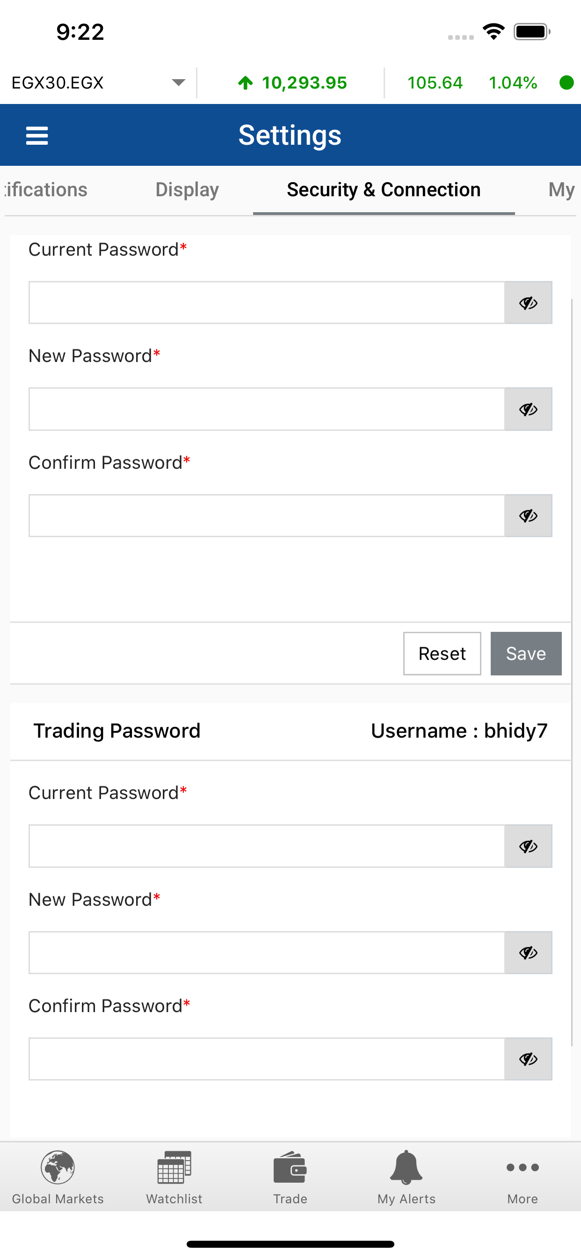Tap the green index up-arrow
The image size is (581, 1259).
[x=246, y=82]
